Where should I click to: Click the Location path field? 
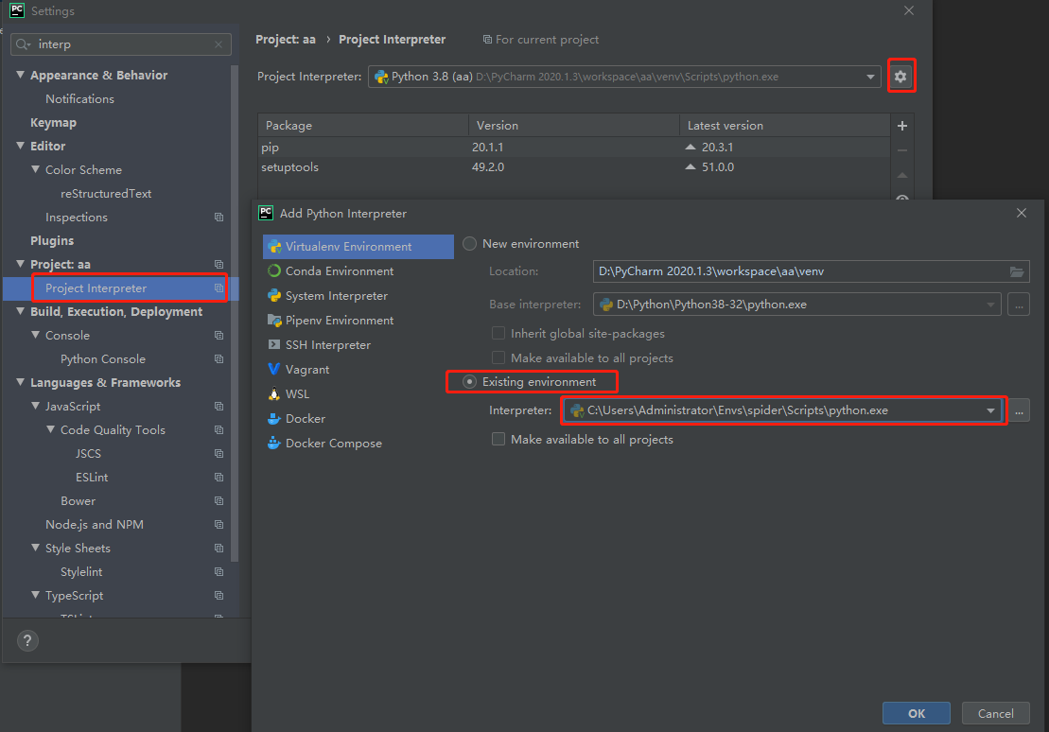(811, 271)
